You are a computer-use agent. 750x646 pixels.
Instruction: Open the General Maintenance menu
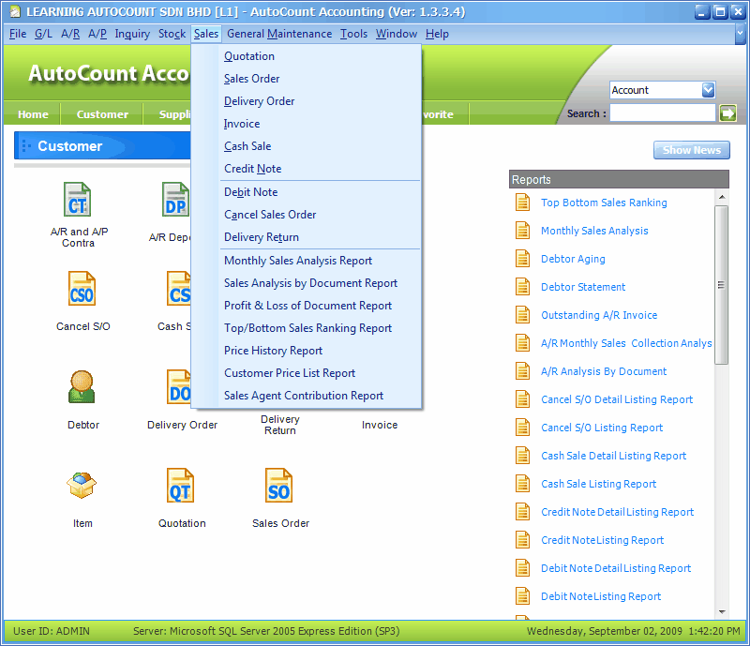[x=279, y=34]
